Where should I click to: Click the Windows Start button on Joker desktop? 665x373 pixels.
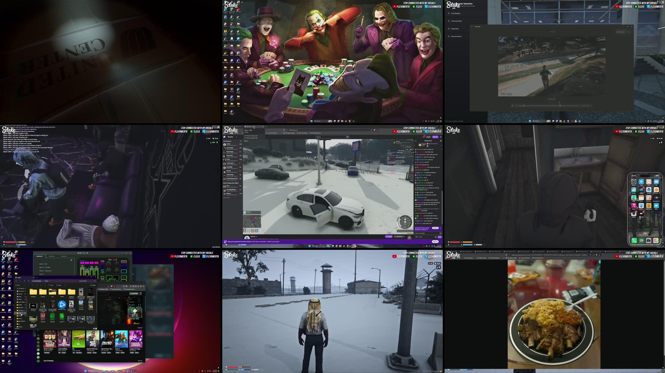pos(311,121)
